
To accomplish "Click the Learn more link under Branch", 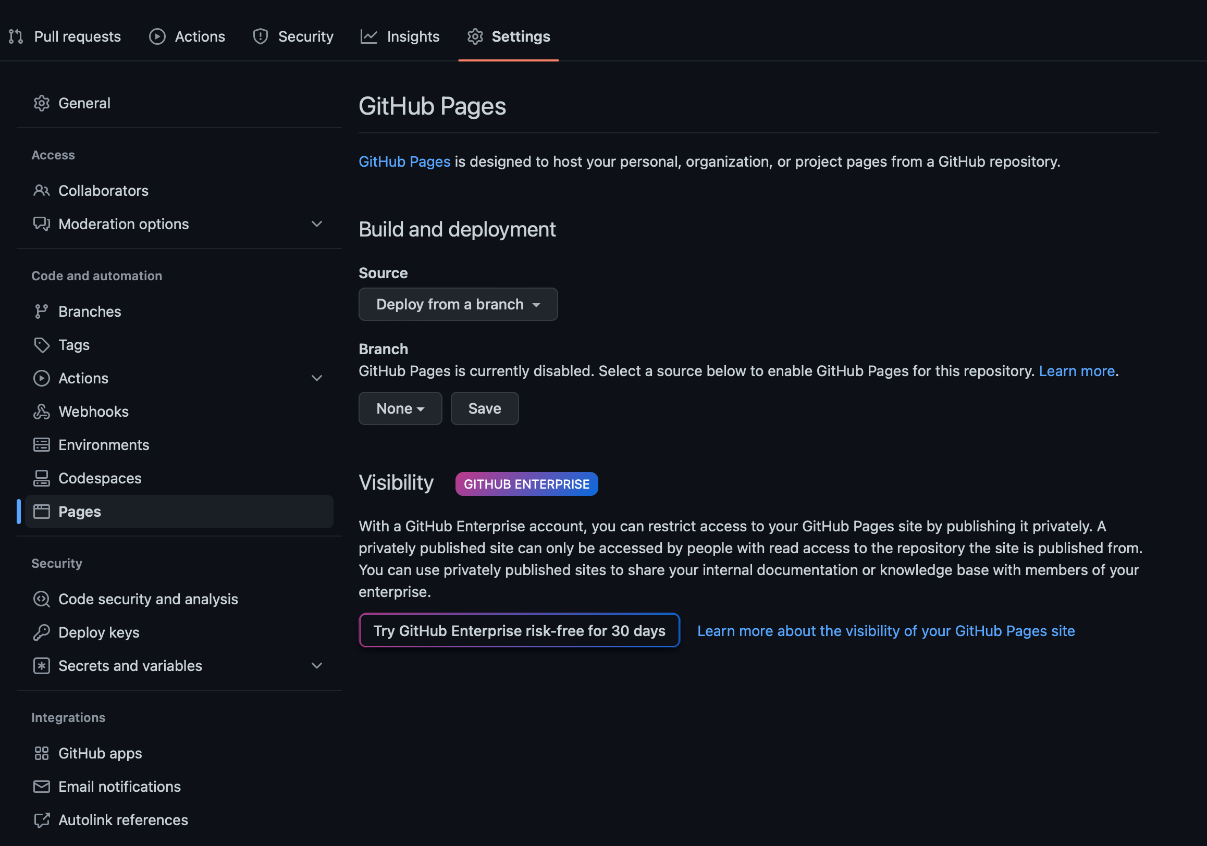I will pos(1077,371).
